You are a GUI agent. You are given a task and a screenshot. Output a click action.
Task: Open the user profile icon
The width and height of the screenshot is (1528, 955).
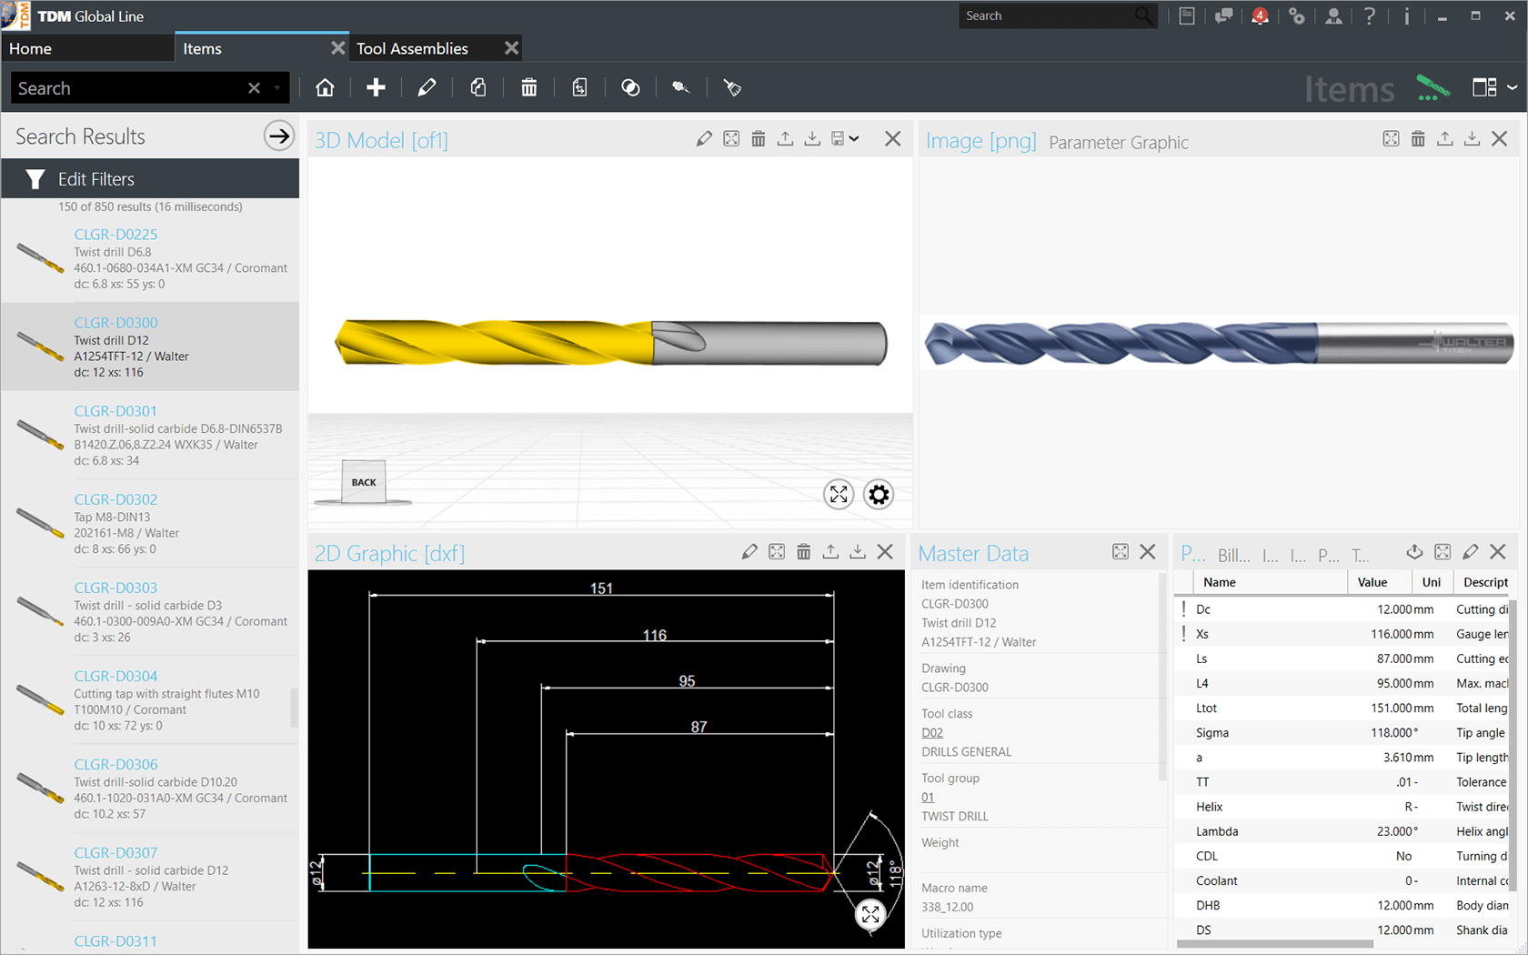(x=1333, y=15)
